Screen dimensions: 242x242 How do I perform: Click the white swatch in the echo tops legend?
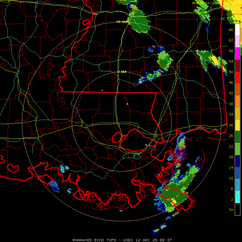pyautogui.click(x=237, y=30)
